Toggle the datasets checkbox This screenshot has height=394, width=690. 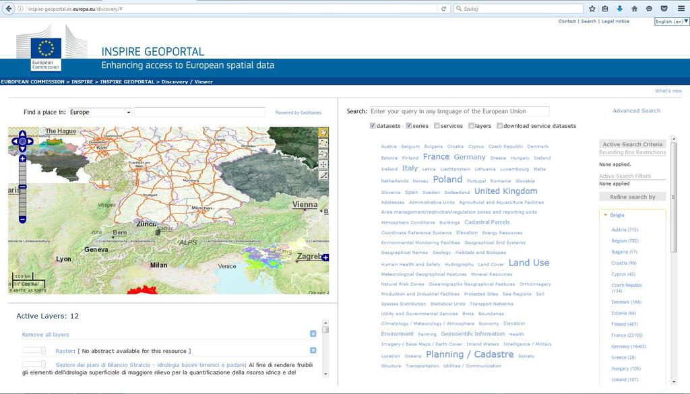373,126
